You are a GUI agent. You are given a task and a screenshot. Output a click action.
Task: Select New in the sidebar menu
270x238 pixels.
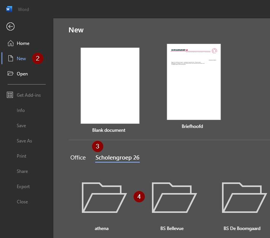click(21, 58)
